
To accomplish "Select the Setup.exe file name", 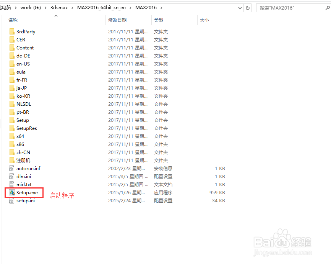I will [27, 192].
